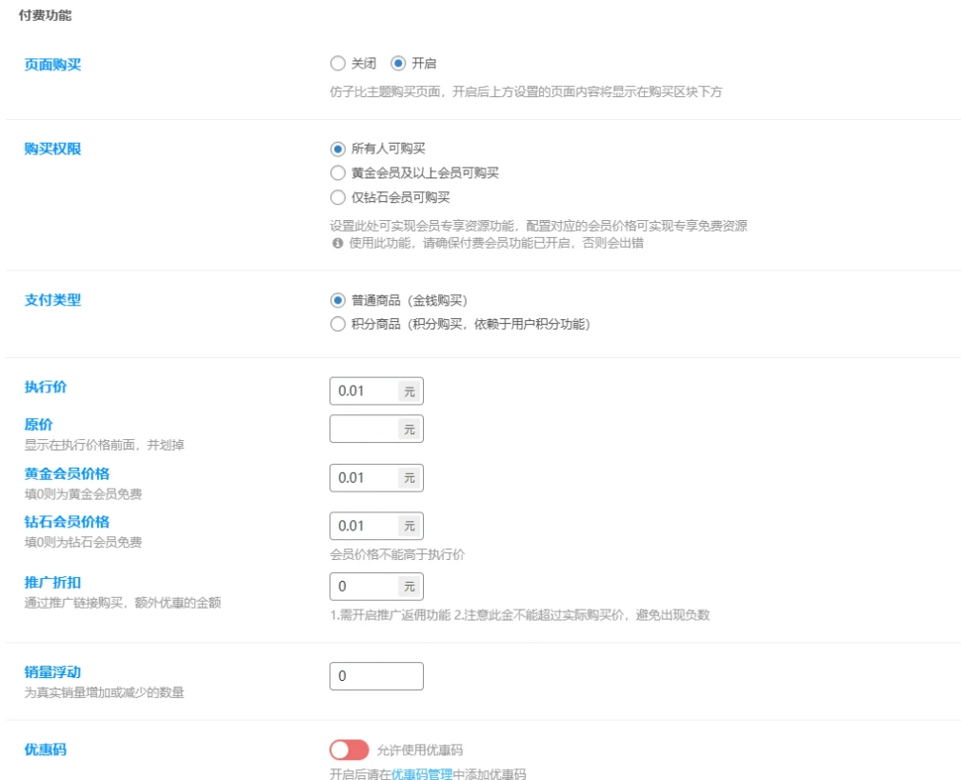Focus the empty 原价 input field
Image resolution: width=961 pixels, height=780 pixels.
[x=363, y=430]
